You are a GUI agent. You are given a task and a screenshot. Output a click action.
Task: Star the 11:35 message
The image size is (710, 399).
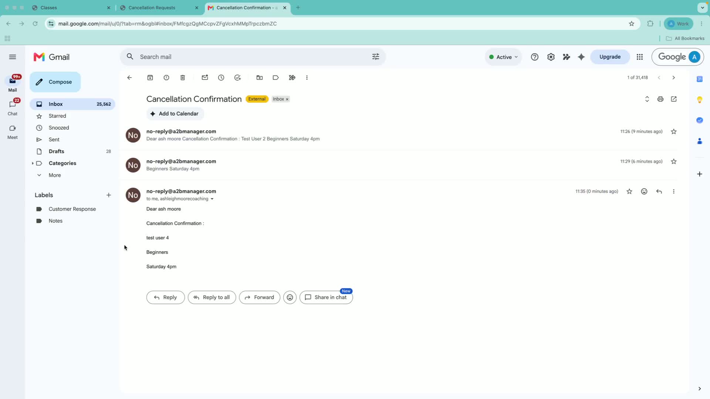[x=629, y=191]
